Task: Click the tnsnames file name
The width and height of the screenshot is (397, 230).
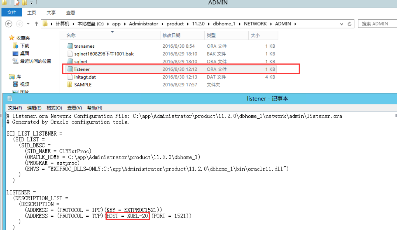Action: (84, 46)
